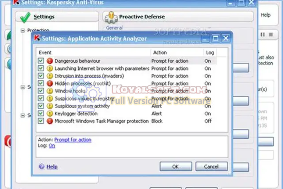Click Help in the main window

coord(265,15)
